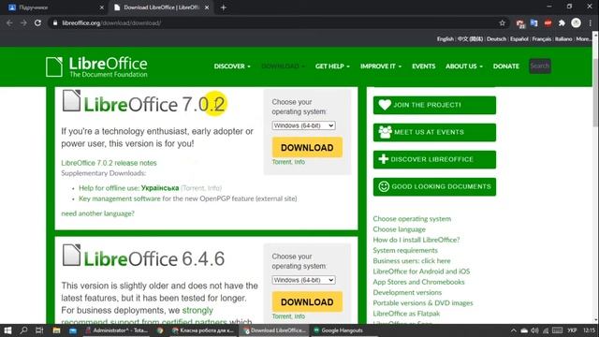Open LibreOffice for Android and iOS link
Image resolution: width=599 pixels, height=337 pixels.
[421, 271]
